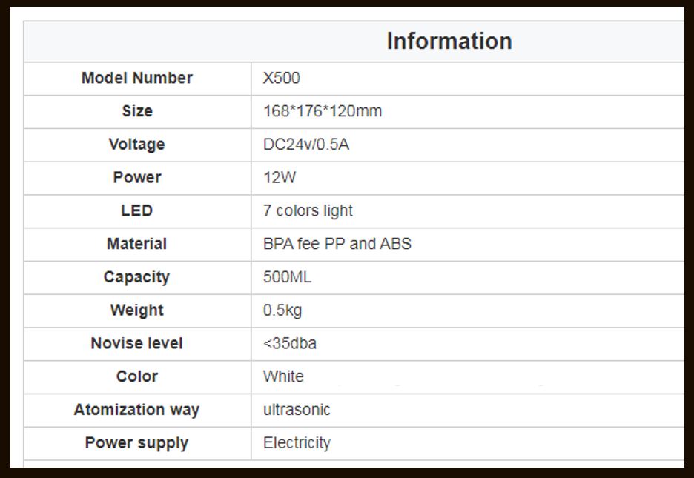Click the Electricity power supply value
Screen dimensions: 694x478
coord(297,443)
